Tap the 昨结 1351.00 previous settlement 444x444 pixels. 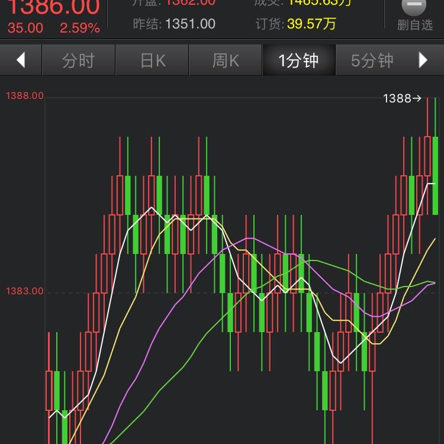[173, 24]
